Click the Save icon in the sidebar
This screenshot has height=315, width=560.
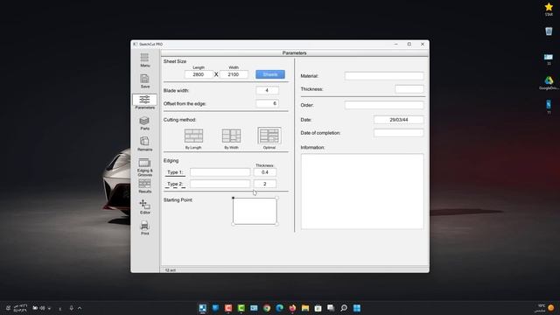coord(144,81)
